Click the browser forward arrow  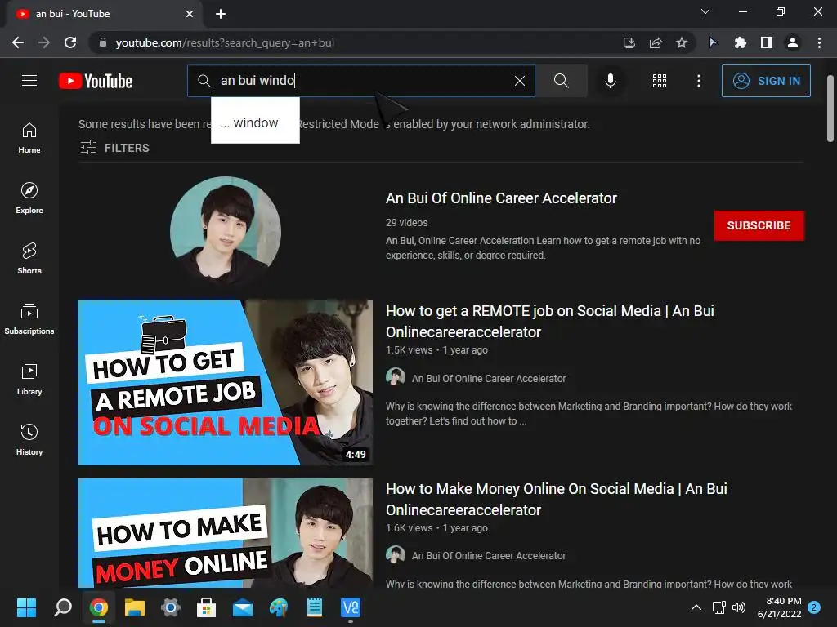pyautogui.click(x=44, y=42)
